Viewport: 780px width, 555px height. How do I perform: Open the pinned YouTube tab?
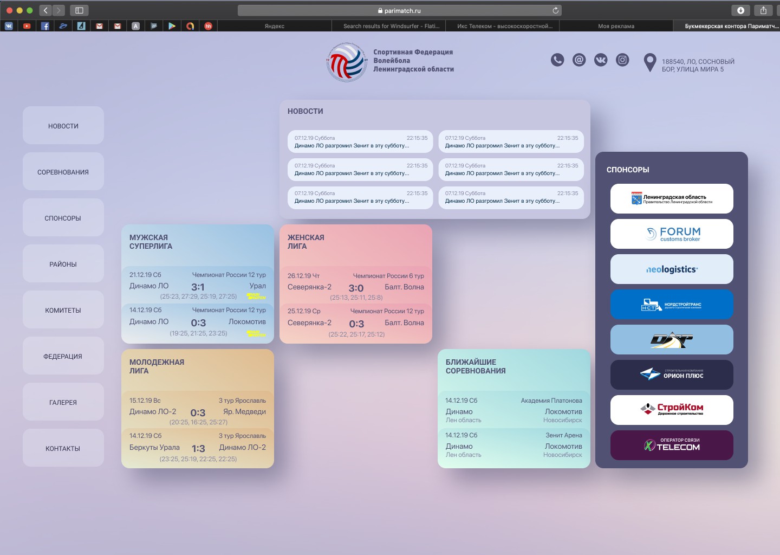coord(27,25)
